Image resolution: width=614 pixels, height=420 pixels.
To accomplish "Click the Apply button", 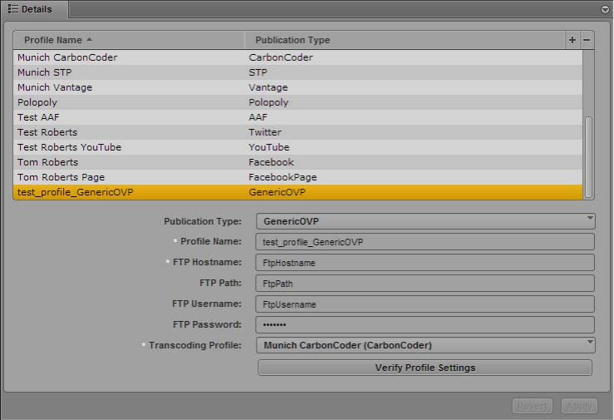I will (x=579, y=406).
